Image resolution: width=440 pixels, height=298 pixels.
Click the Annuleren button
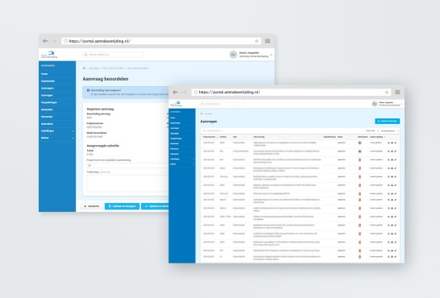pos(92,206)
